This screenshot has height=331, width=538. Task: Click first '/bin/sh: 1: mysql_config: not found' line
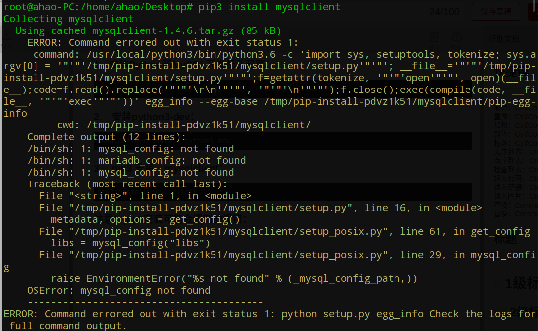point(131,149)
